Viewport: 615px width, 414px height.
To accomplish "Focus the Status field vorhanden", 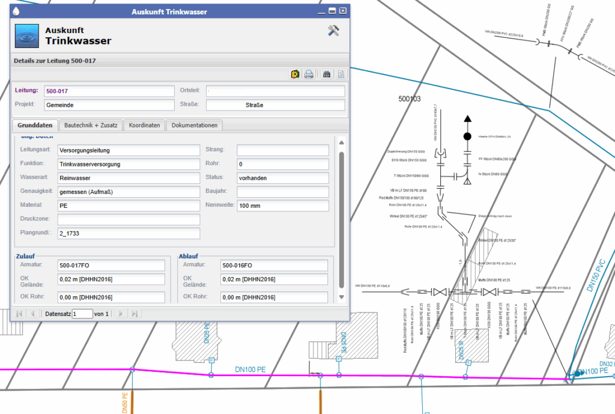I will [x=283, y=178].
